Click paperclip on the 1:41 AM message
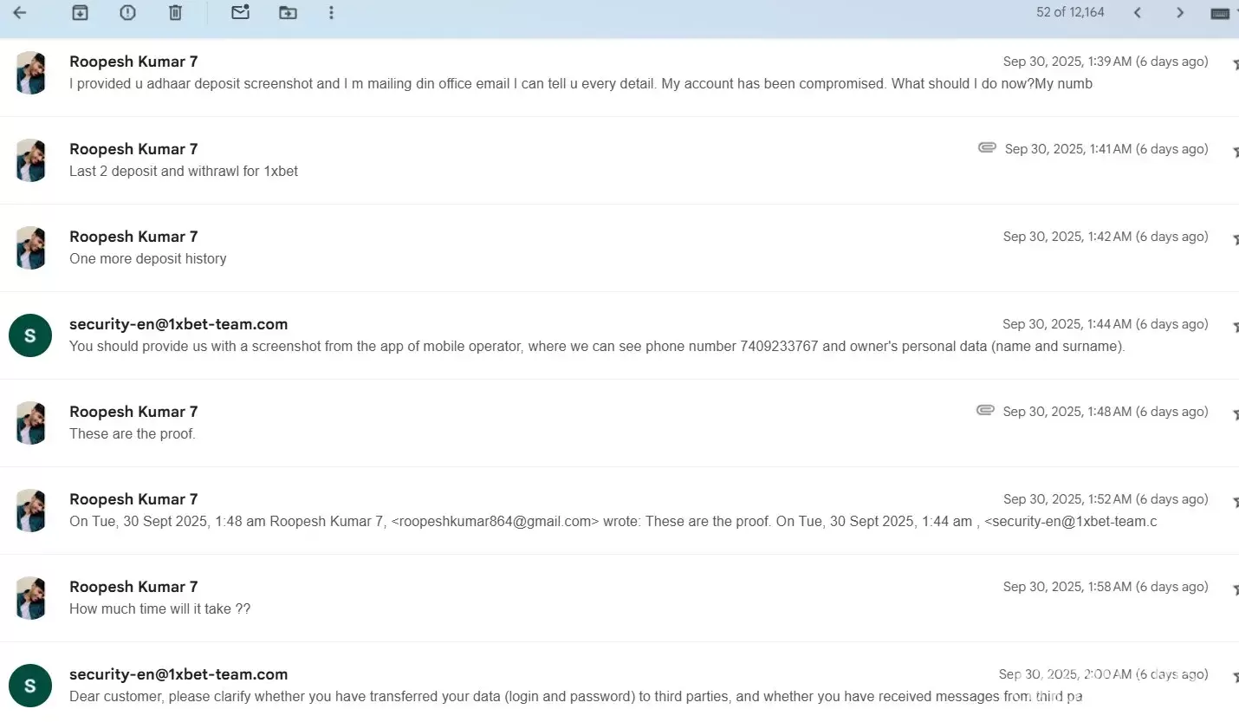 (x=986, y=148)
